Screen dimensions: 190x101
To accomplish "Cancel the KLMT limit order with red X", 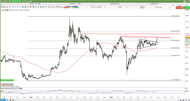I will point(14,80).
